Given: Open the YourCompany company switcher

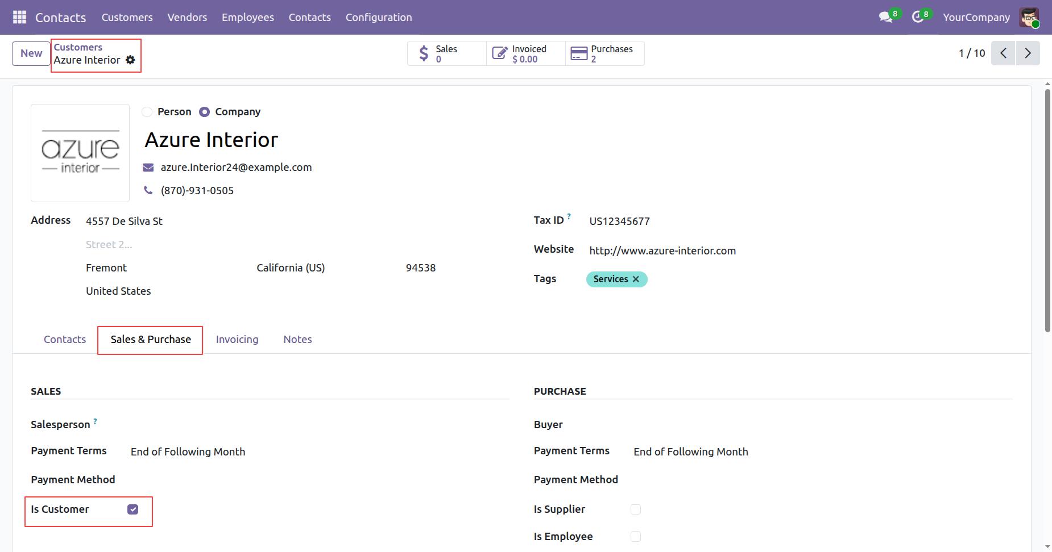Looking at the screenshot, I should 976,18.
